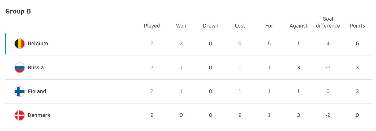The width and height of the screenshot is (376, 131).
Task: Click the Played column header
Action: pos(152,26)
